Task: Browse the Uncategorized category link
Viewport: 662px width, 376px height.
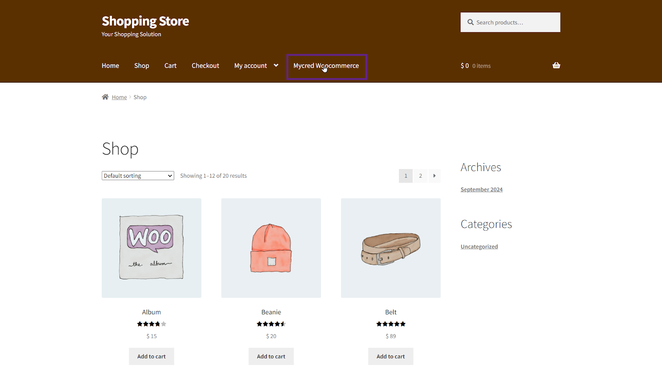Action: [x=479, y=247]
